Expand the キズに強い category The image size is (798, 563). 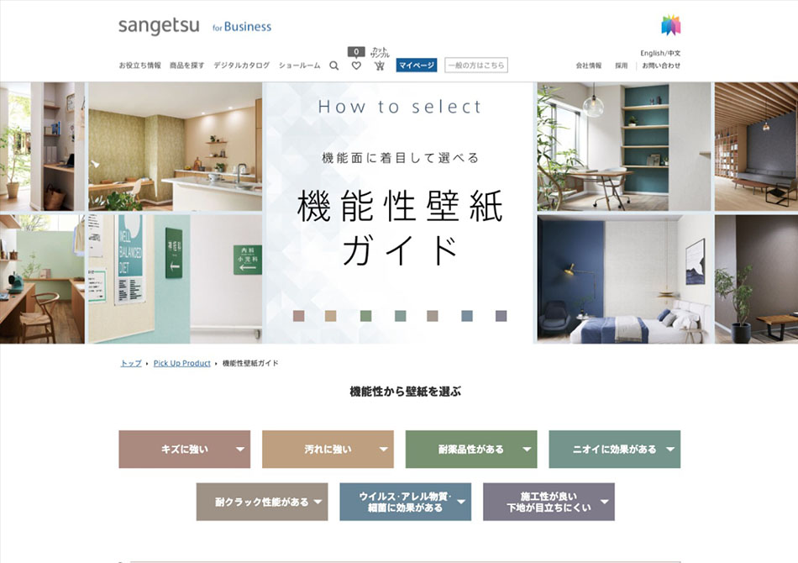pos(184,449)
